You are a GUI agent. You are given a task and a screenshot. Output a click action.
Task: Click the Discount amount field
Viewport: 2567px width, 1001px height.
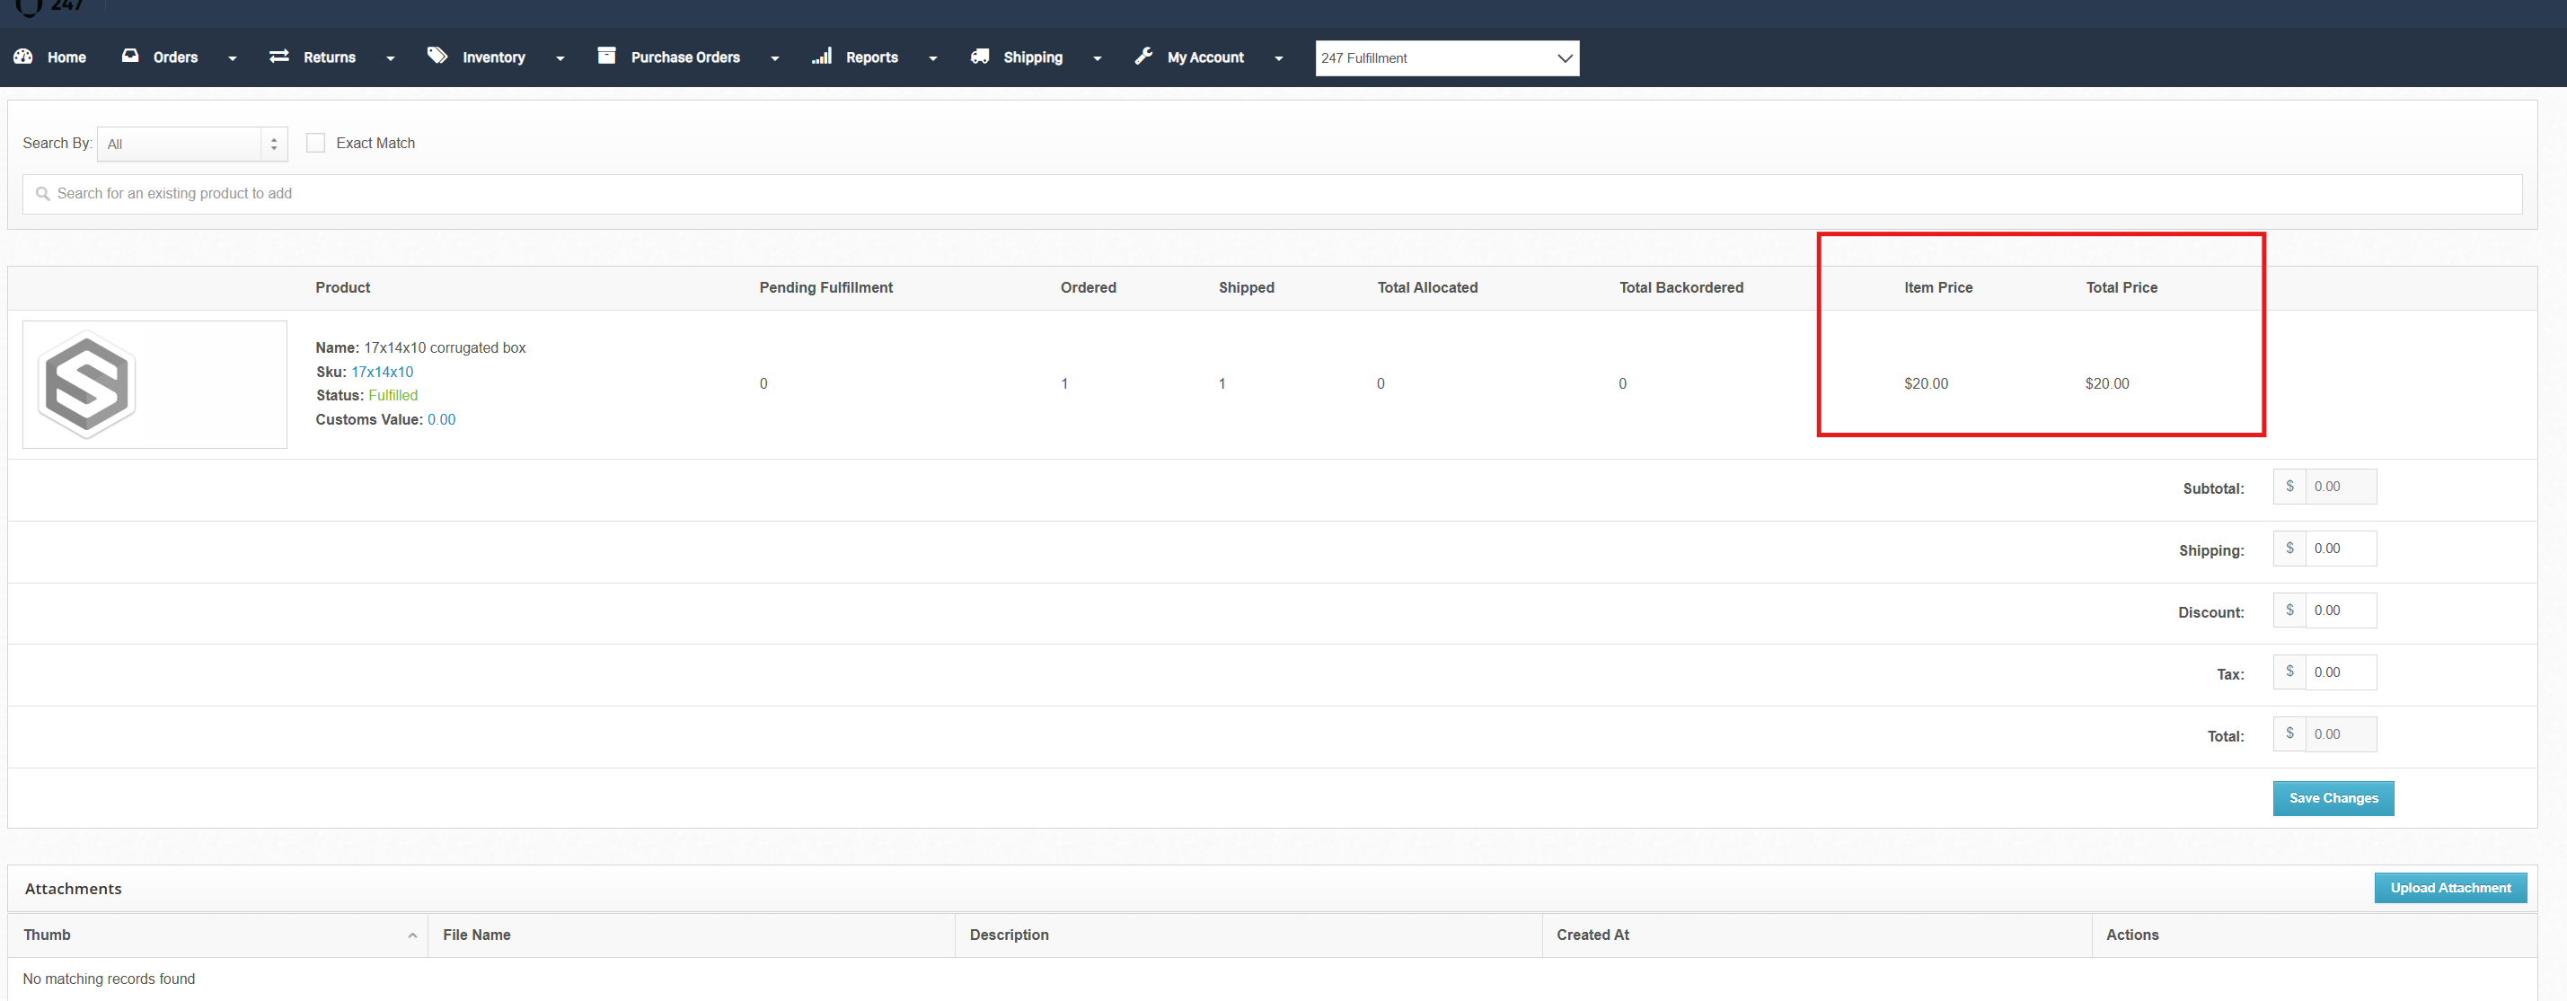click(2341, 610)
